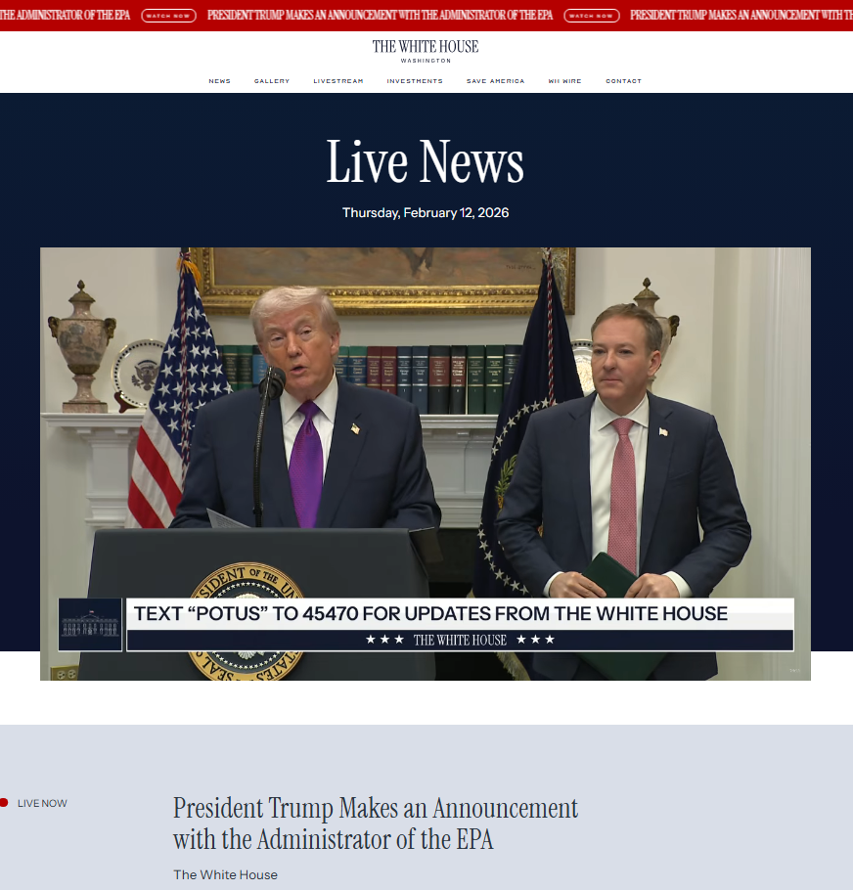Select Investments in the navigation bar
Screen dimensions: 853x890
click(x=415, y=81)
